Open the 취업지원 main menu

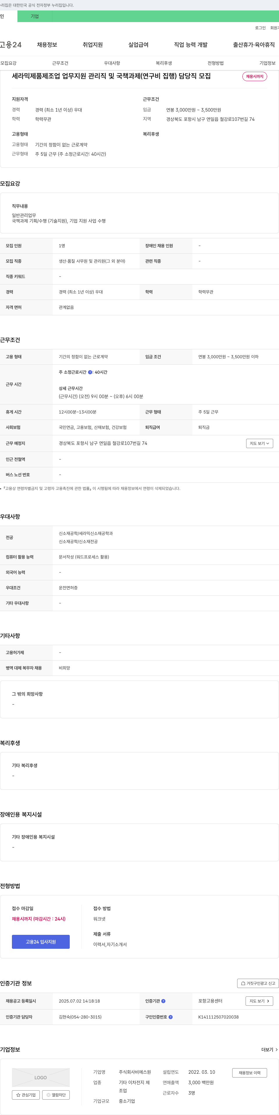pyautogui.click(x=93, y=44)
